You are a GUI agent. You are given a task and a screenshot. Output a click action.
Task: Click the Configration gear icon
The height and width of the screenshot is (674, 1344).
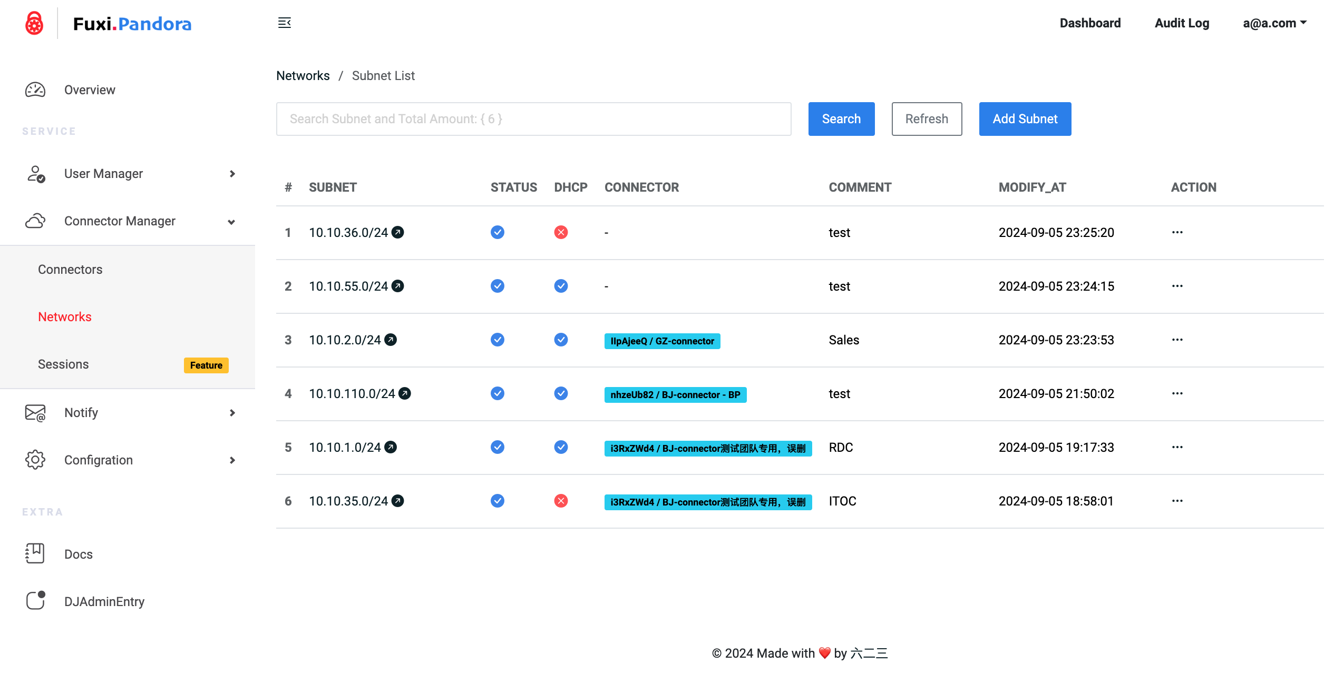pyautogui.click(x=35, y=460)
